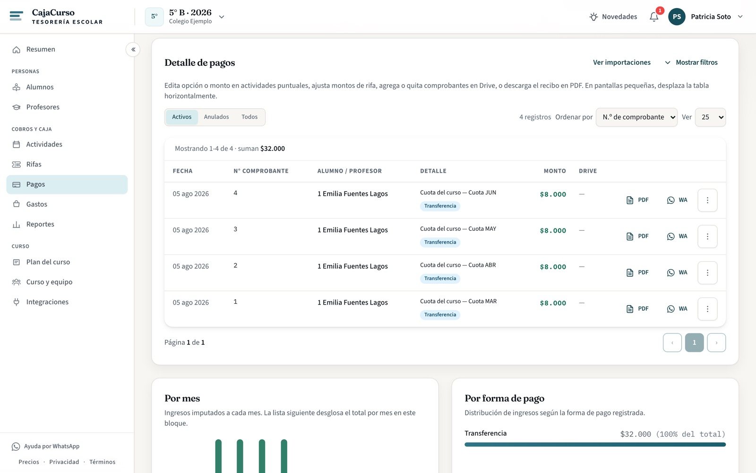
Task: Click the Integraciones plug icon
Action: tap(17, 302)
